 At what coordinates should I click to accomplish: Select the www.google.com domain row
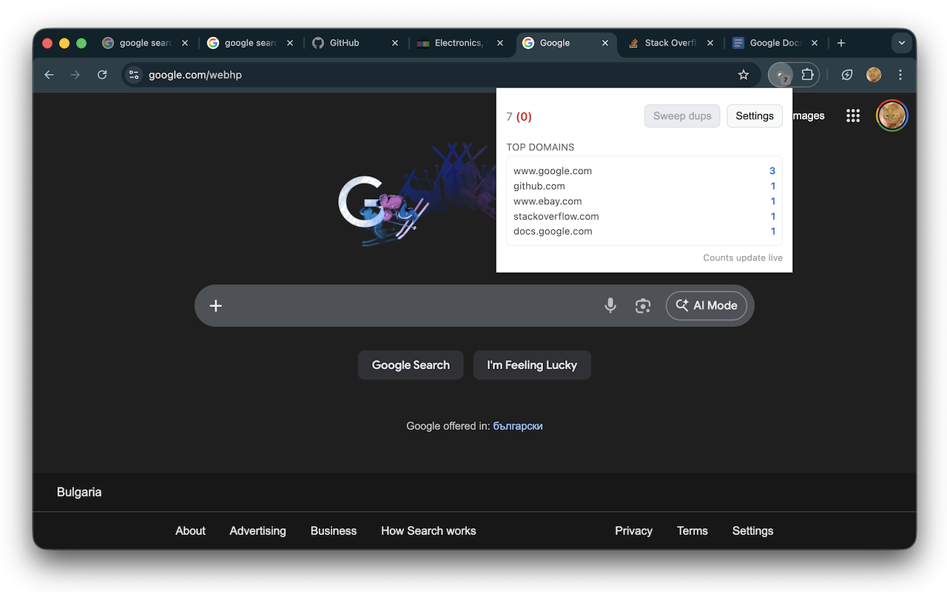(644, 171)
